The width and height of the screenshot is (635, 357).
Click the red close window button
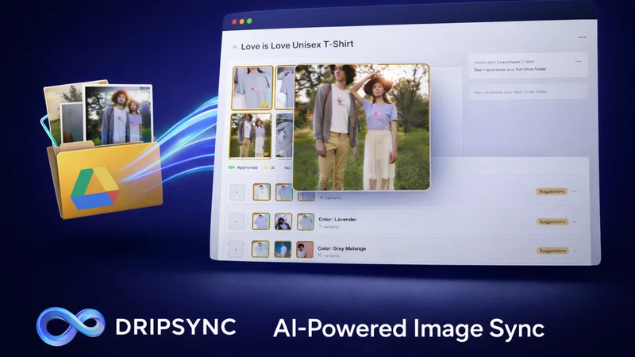coord(234,22)
